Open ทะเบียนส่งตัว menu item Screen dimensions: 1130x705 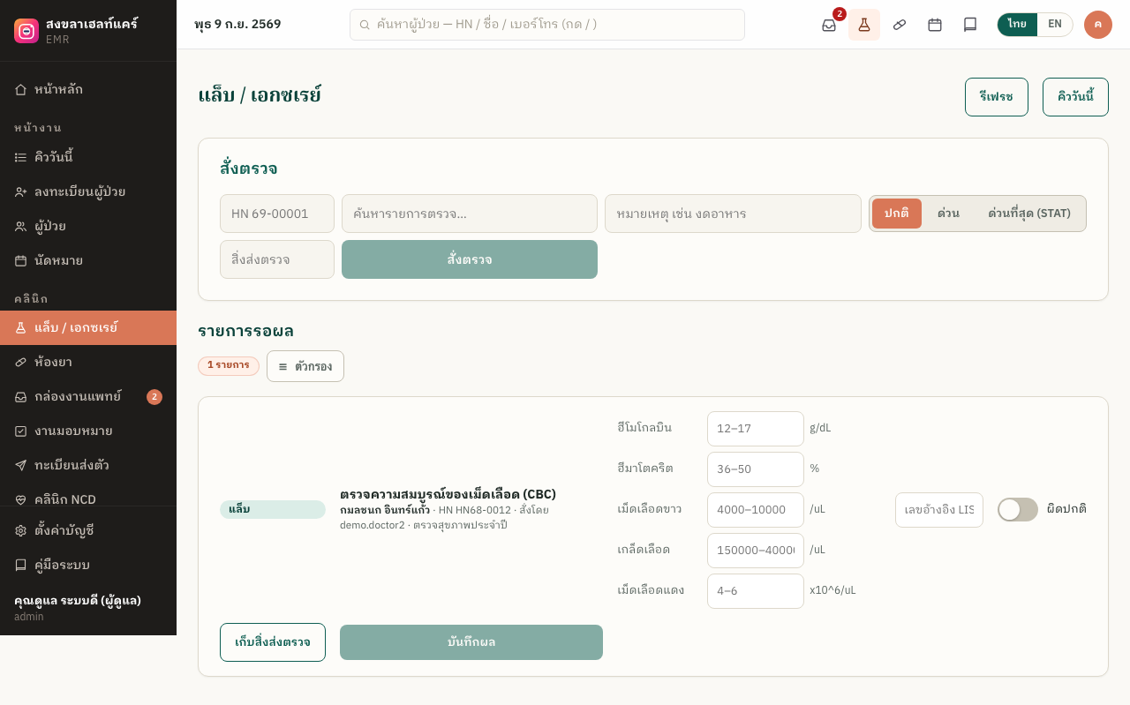[x=88, y=465]
